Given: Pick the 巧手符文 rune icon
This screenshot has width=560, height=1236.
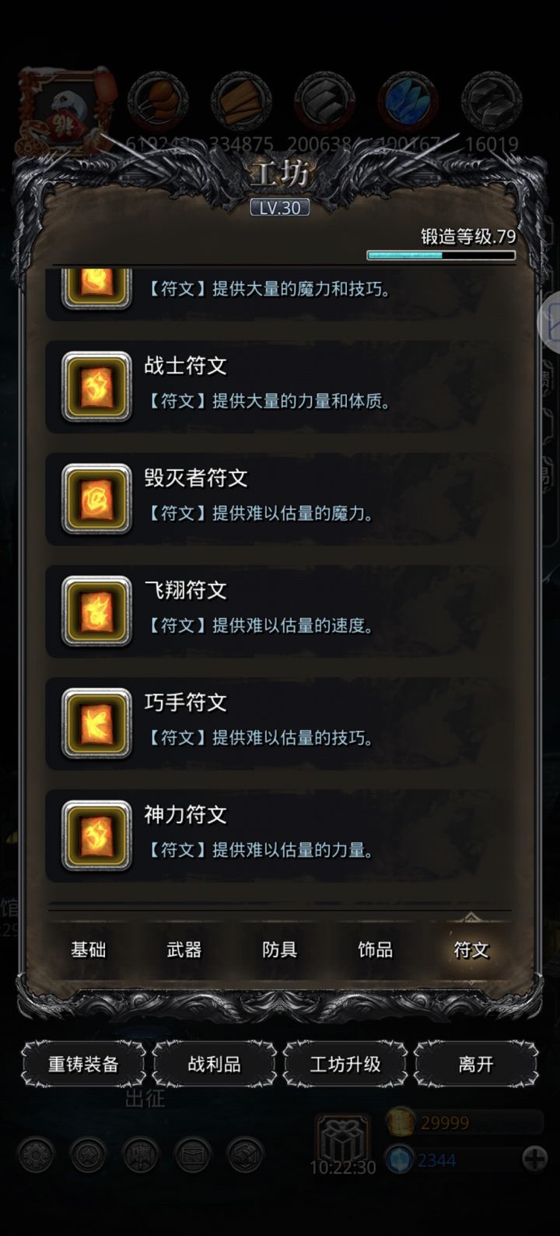Looking at the screenshot, I should (96, 723).
